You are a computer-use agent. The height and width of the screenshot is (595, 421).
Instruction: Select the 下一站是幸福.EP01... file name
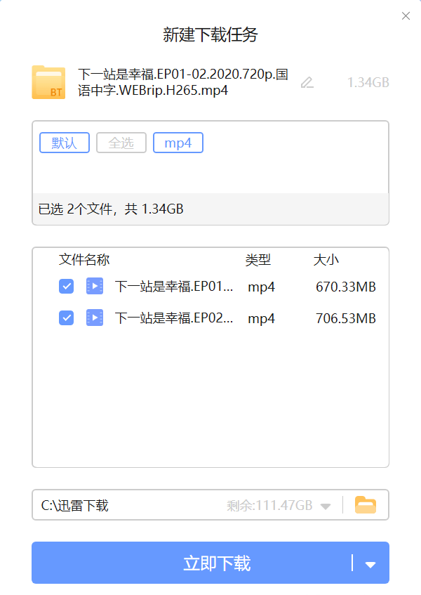(174, 287)
